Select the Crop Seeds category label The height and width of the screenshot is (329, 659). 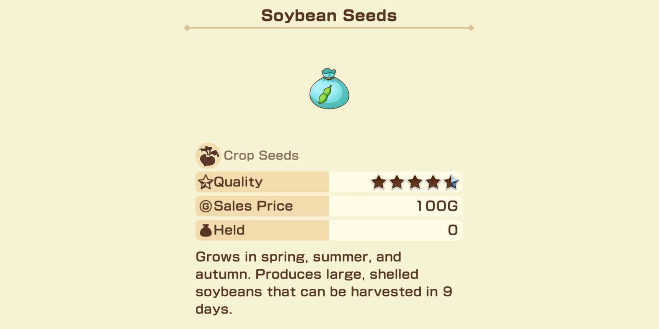[x=261, y=156]
